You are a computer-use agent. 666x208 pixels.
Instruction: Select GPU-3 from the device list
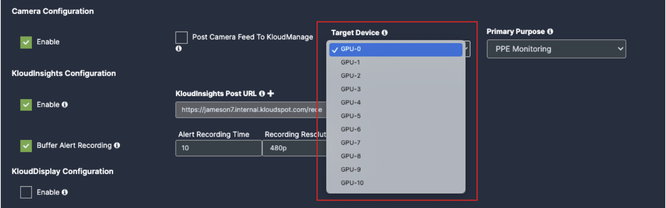coord(396,89)
